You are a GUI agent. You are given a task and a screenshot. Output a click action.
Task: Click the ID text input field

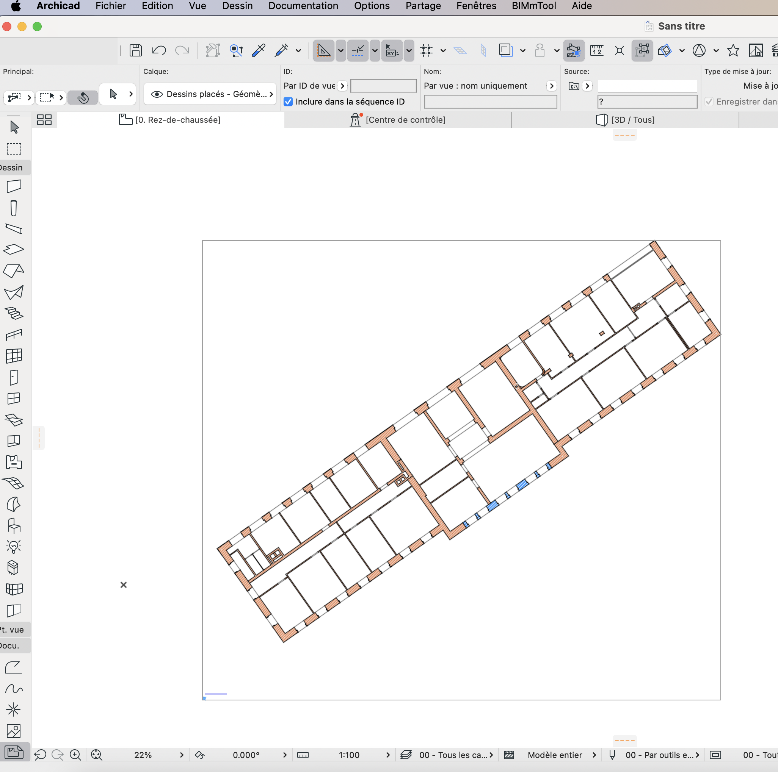point(383,86)
